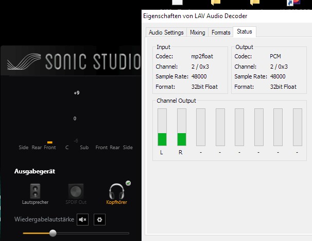The image size is (312, 241).
Task: Click the orange Front channel label
Action: point(50,147)
